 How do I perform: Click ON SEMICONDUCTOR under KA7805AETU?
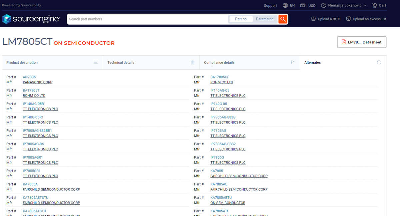(228, 203)
